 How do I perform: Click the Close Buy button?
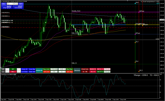tap(32, 69)
